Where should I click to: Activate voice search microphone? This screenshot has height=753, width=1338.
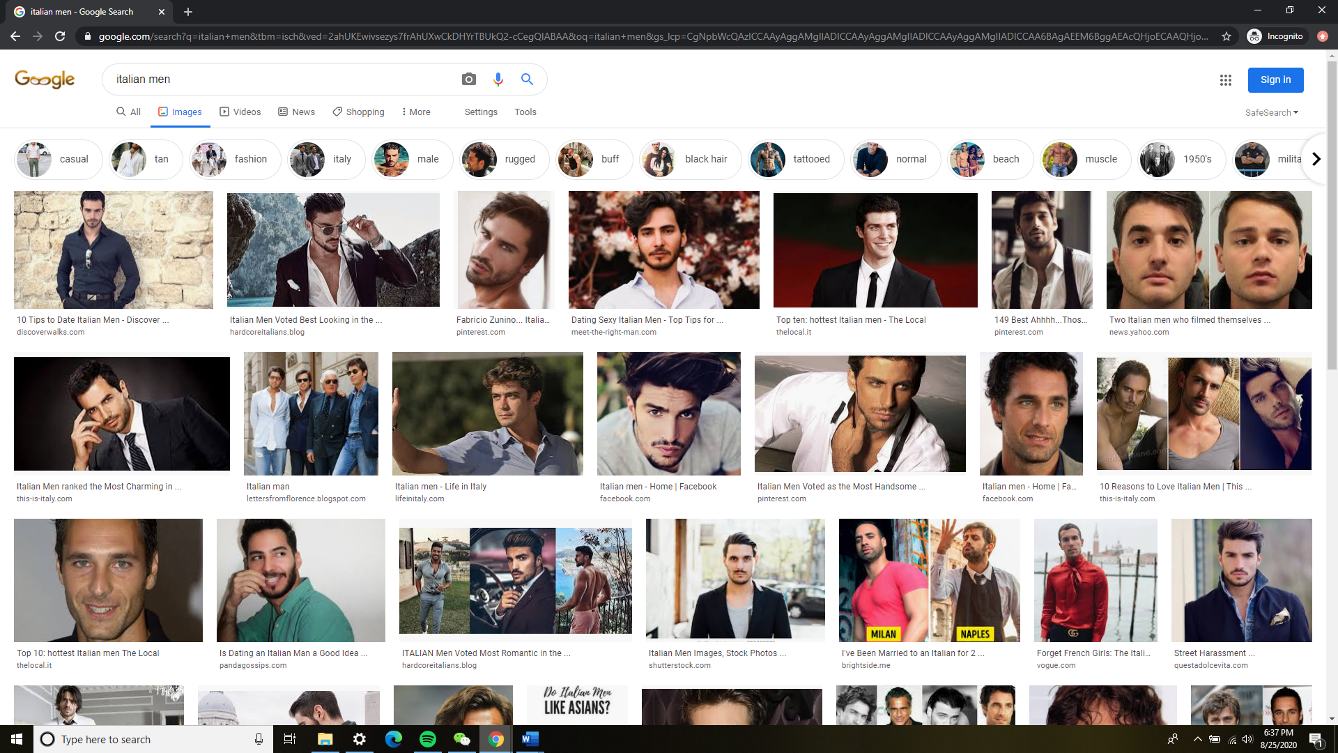tap(498, 79)
